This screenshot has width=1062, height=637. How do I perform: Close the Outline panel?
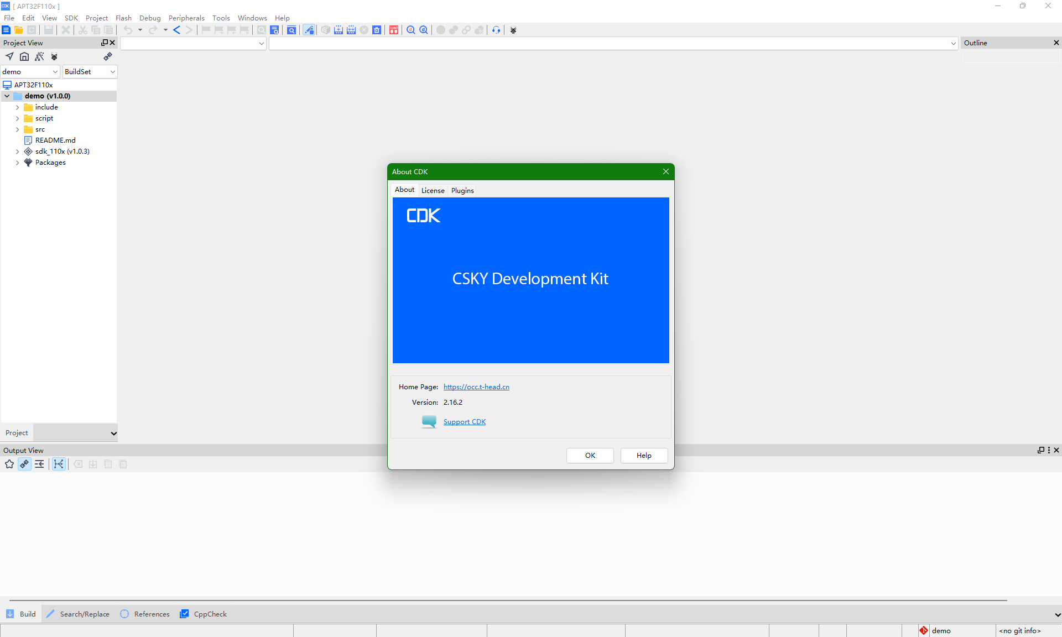click(x=1056, y=43)
